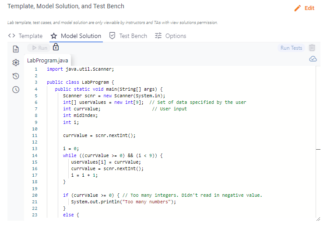Viewport: 327px width, 226px height.
Task: Click the orange Edit pencil icon
Action: point(298,8)
